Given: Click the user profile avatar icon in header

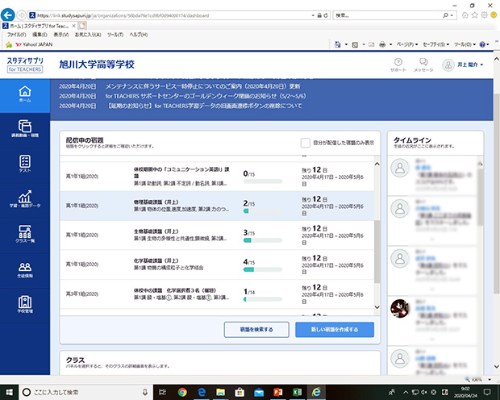Looking at the screenshot, I should click(x=448, y=65).
